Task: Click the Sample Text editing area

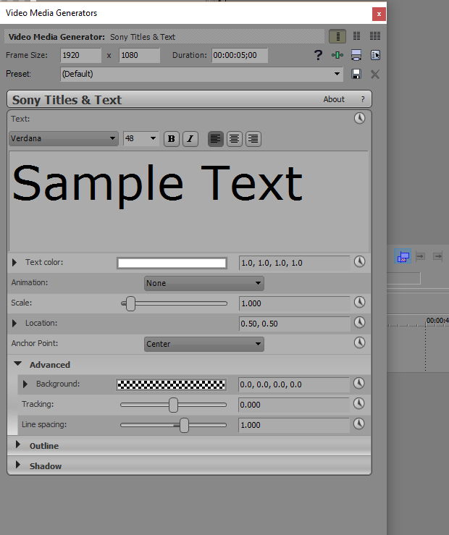Action: [189, 201]
